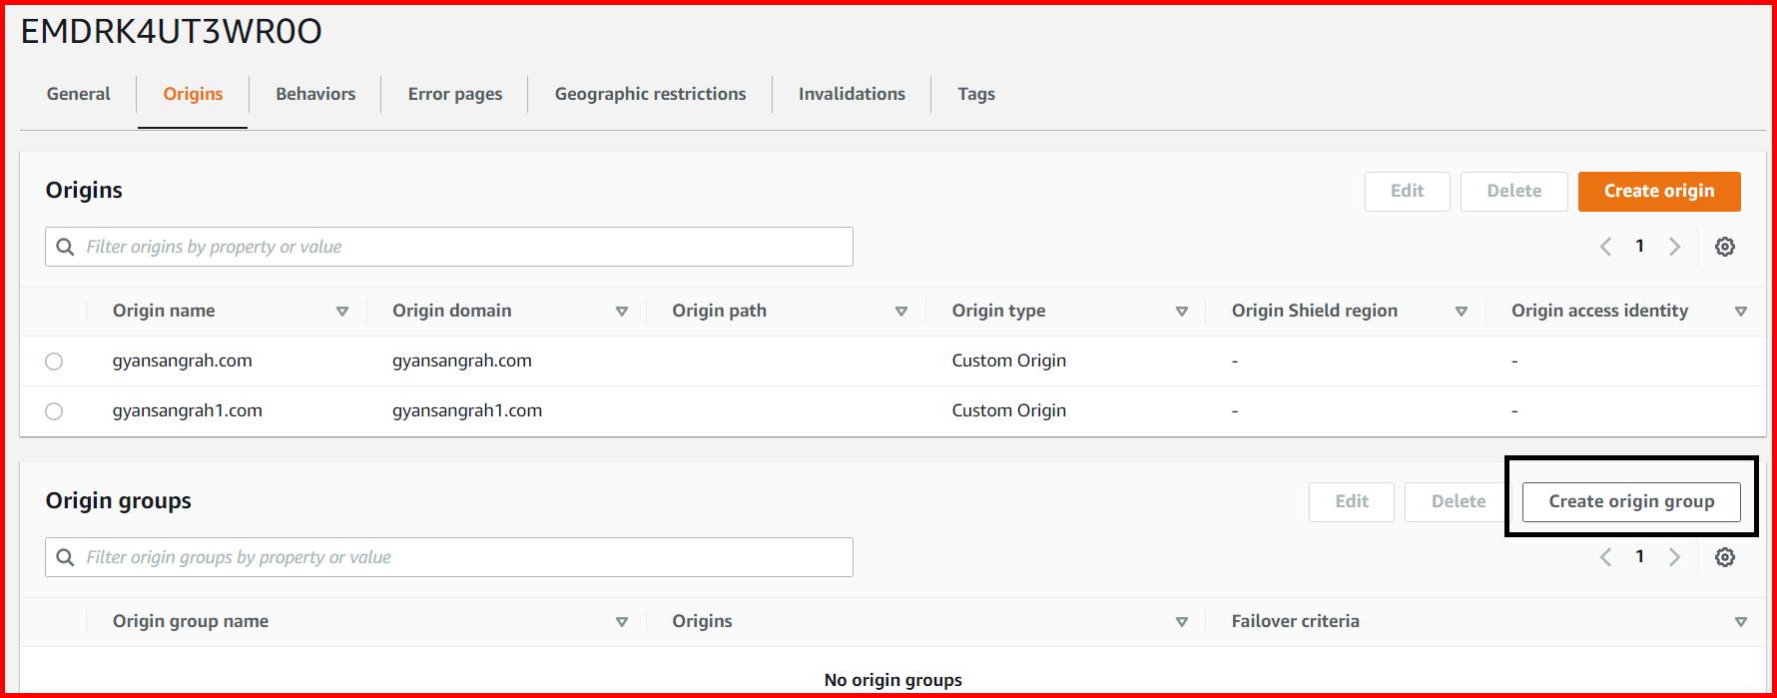Open the Behaviors tab

point(315,94)
